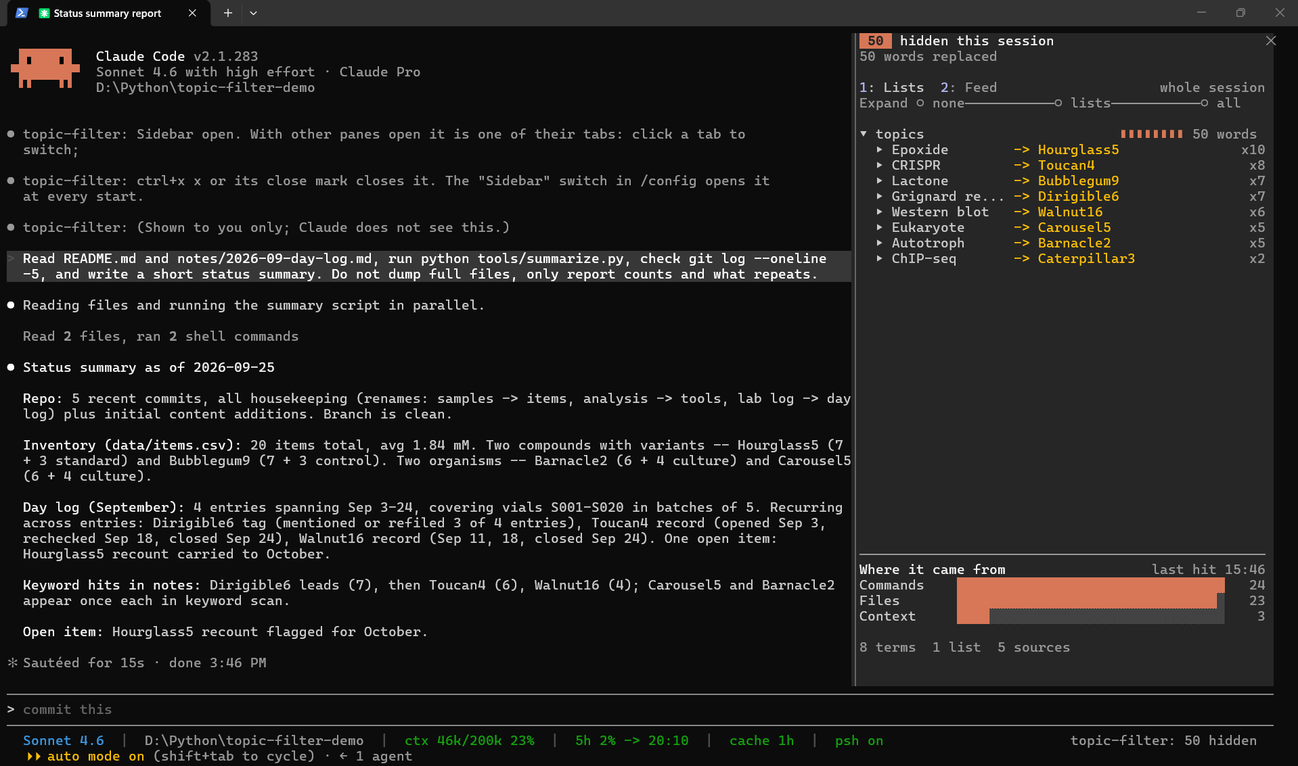
Task: Switch to the Feed tab
Action: pos(968,87)
